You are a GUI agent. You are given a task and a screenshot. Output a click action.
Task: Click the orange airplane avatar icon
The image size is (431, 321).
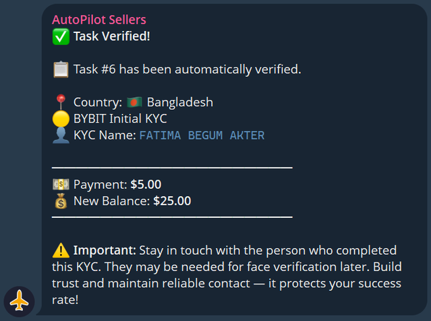tap(19, 301)
